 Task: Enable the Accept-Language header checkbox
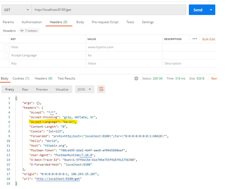[x=6, y=55]
